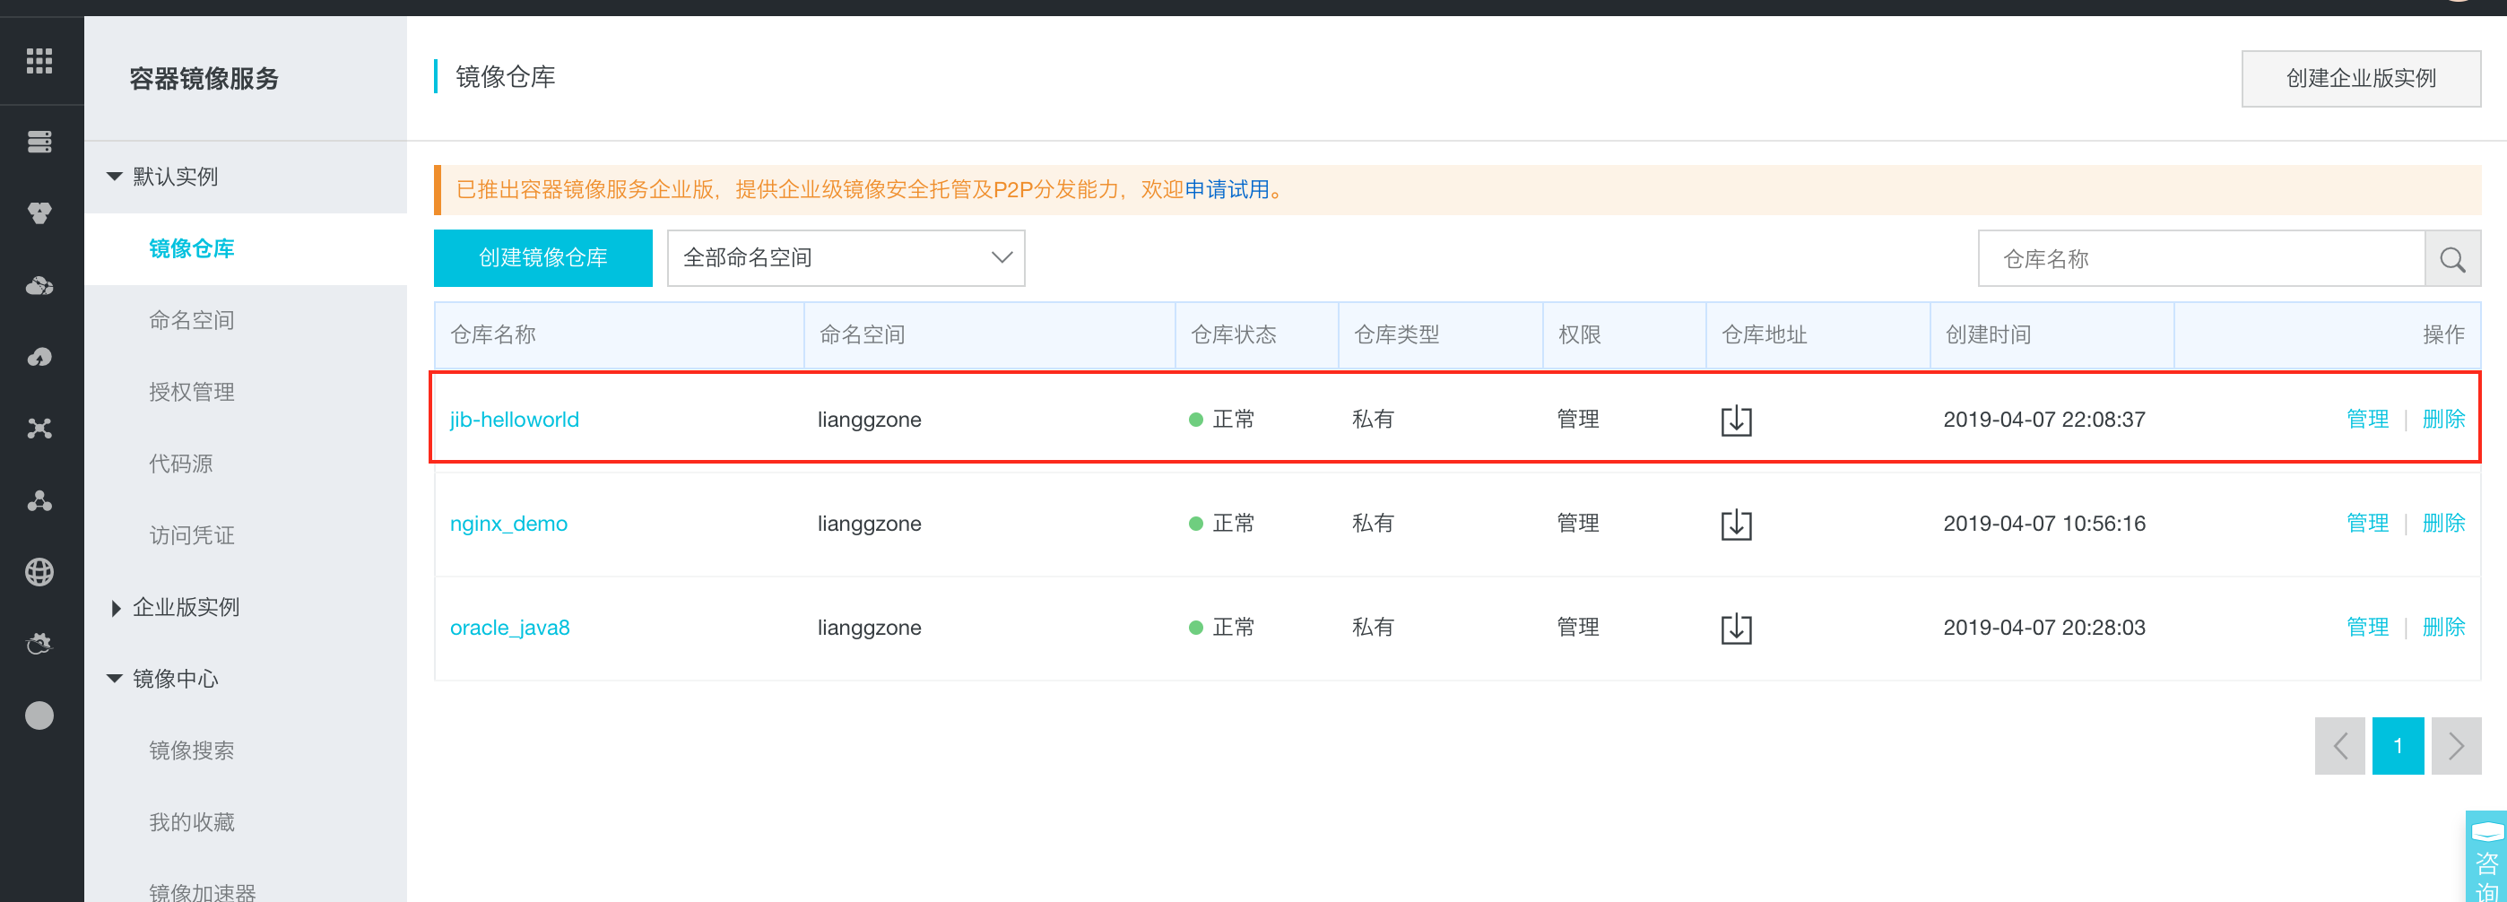Click 管理 action for oracle_java8 row
The height and width of the screenshot is (902, 2507).
pyautogui.click(x=2367, y=628)
